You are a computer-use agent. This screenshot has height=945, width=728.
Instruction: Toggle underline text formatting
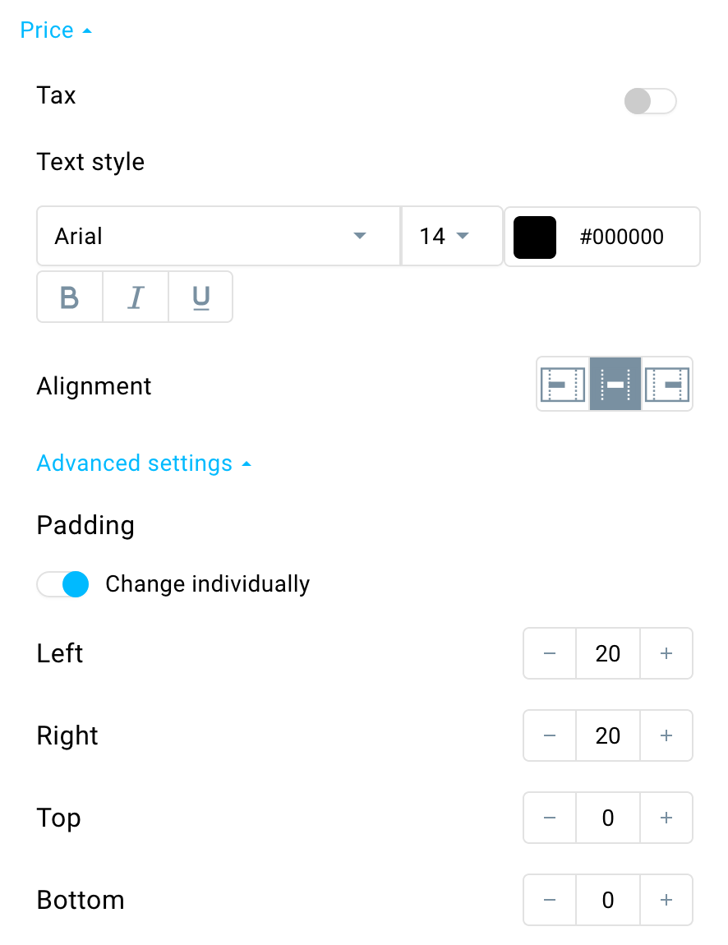(200, 297)
